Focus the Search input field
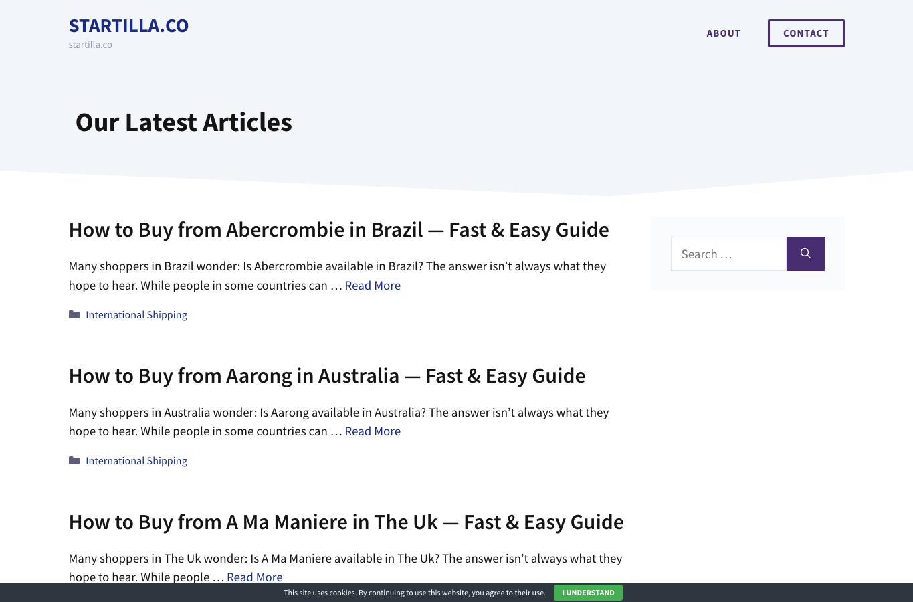Screen dimensions: 913x602 (728, 254)
